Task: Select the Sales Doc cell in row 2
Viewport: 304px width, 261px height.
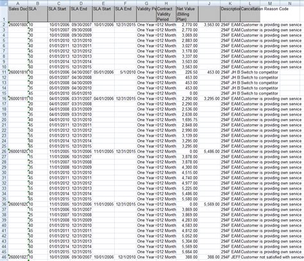Action: pos(18,24)
